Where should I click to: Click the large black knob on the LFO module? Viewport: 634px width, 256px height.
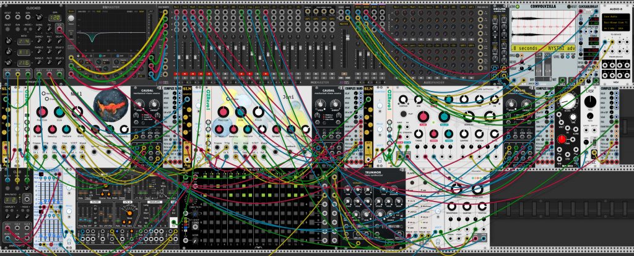point(590,102)
